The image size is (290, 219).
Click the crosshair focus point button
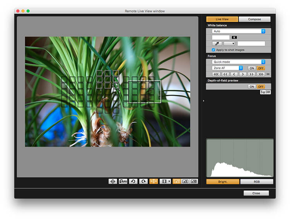coord(113,181)
